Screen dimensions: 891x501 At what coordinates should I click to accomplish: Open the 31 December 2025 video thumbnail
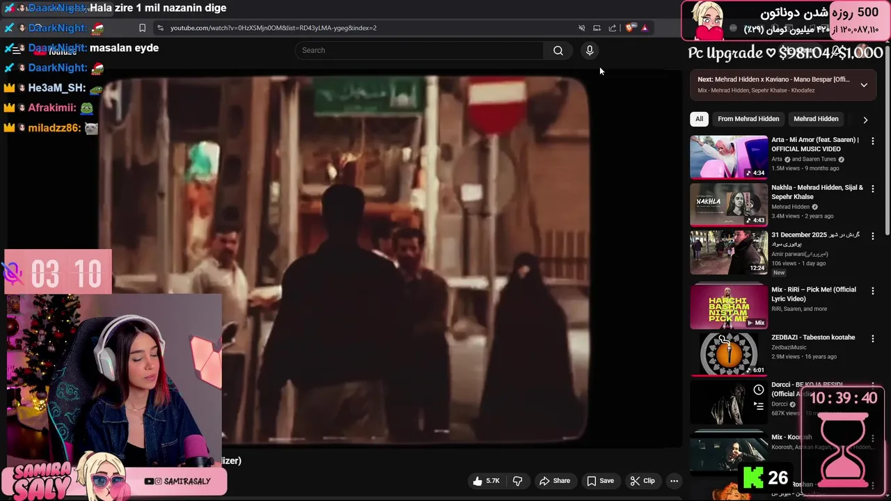coord(729,252)
